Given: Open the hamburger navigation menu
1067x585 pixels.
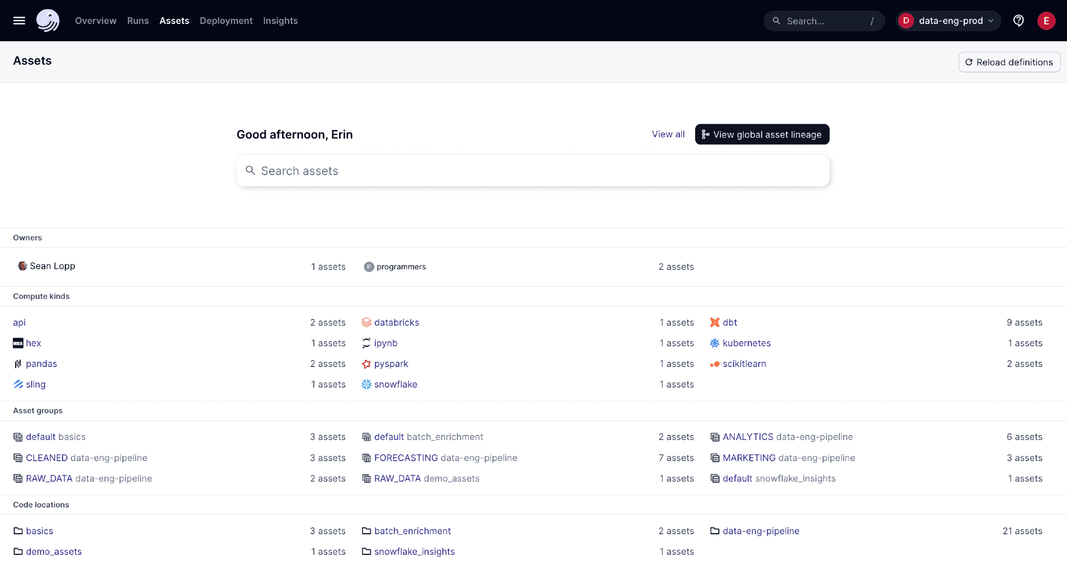Looking at the screenshot, I should [x=18, y=21].
